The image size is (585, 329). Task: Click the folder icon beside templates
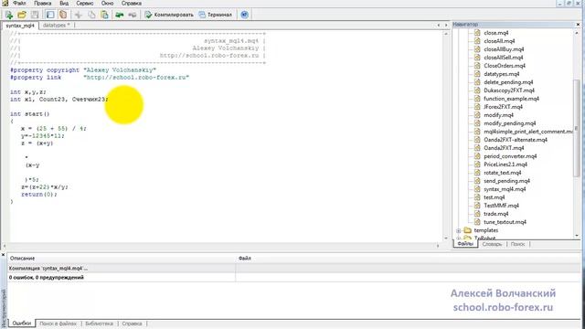pyautogui.click(x=467, y=230)
